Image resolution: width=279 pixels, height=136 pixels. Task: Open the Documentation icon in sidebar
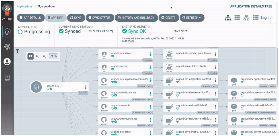pyautogui.click(x=7, y=78)
